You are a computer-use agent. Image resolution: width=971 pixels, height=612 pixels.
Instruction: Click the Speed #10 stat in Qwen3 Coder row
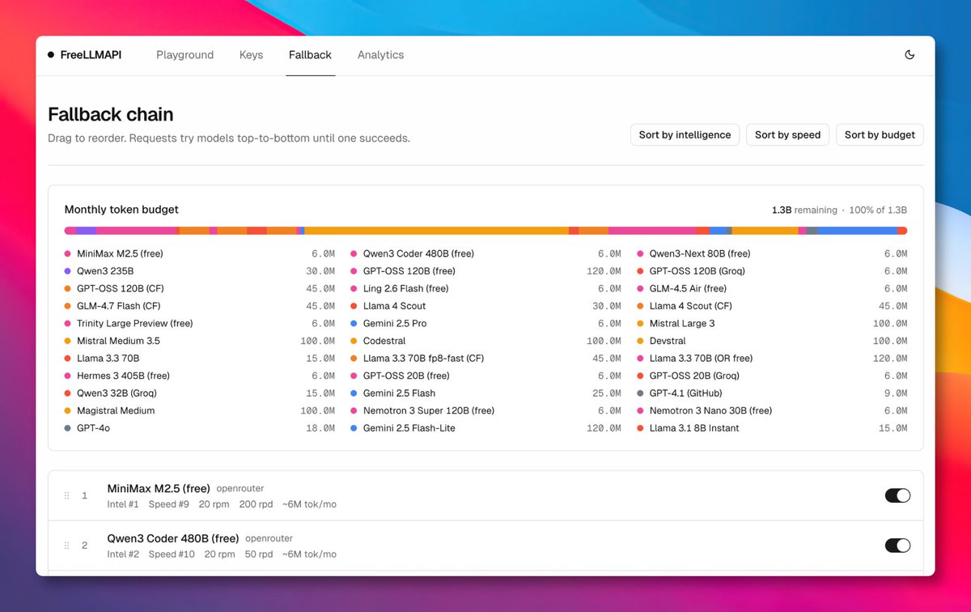pyautogui.click(x=172, y=555)
